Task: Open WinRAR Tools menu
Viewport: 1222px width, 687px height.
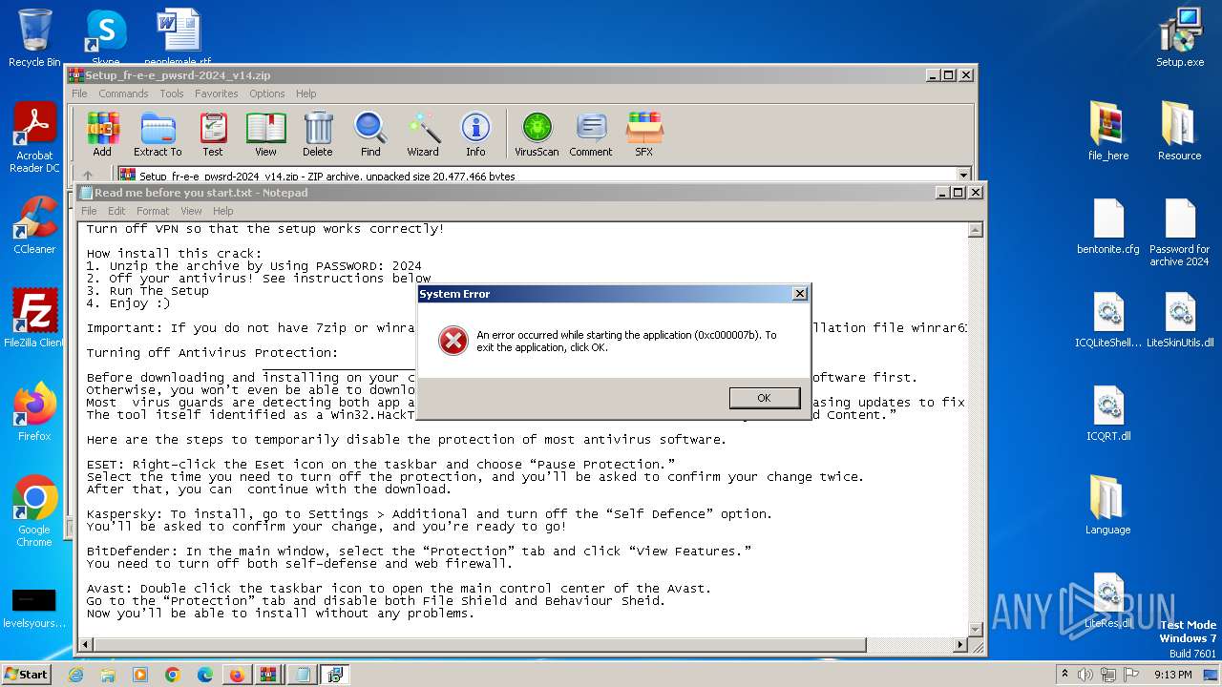Action: (172, 94)
